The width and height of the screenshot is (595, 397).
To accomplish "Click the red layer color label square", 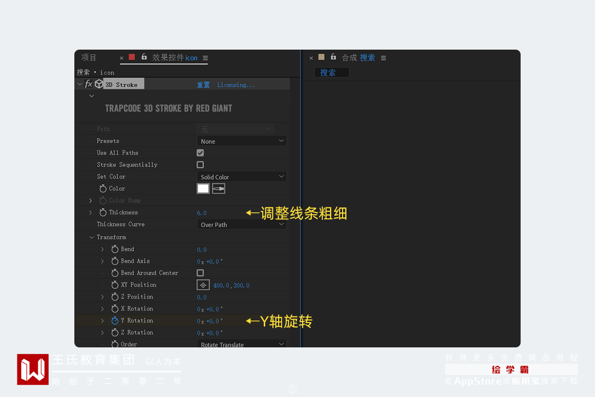I will coord(132,57).
